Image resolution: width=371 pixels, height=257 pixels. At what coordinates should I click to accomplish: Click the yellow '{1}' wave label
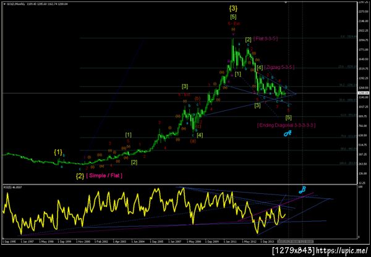tap(58, 152)
